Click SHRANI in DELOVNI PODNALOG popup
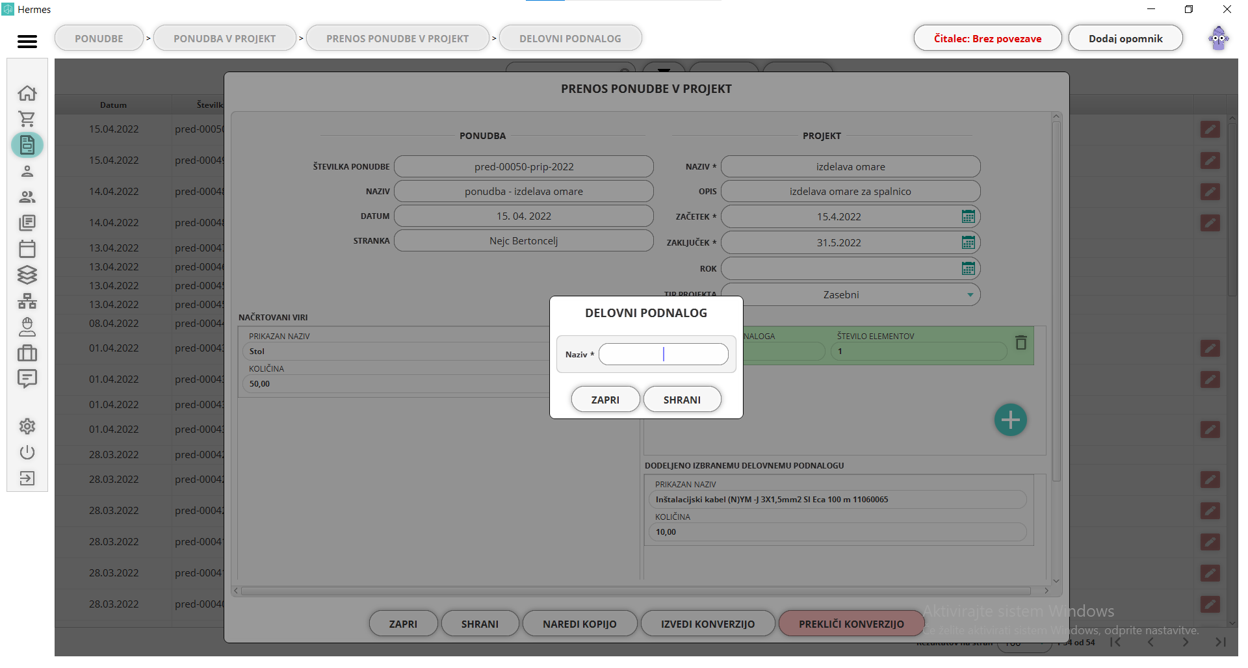The width and height of the screenshot is (1248, 668). (682, 400)
